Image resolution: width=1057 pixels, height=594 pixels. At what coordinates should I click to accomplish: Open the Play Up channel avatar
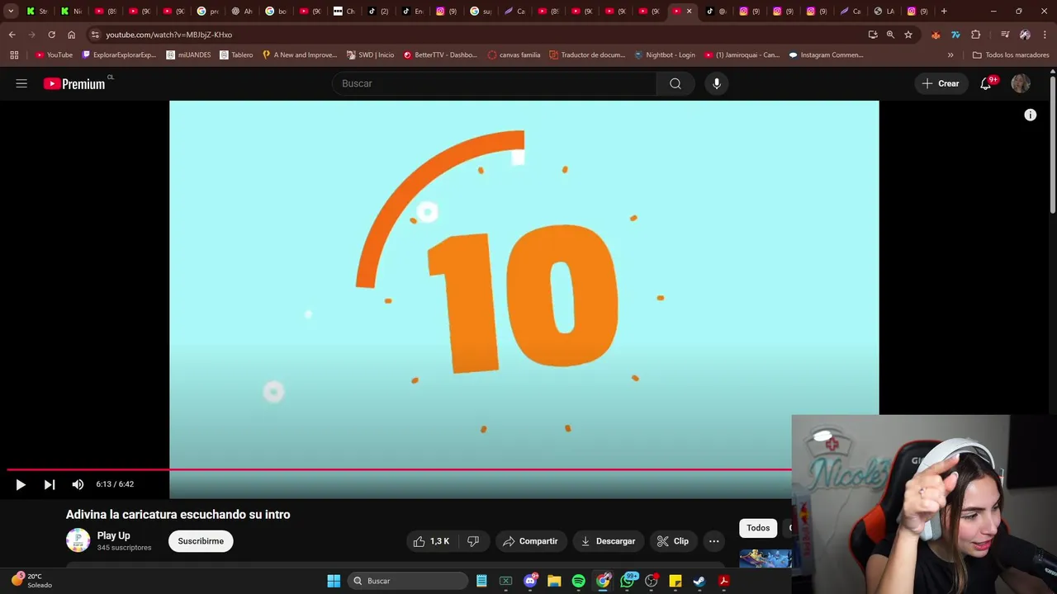point(78,540)
